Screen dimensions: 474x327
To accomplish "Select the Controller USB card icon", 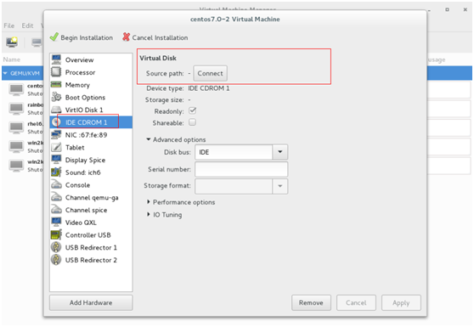I will coord(56,234).
